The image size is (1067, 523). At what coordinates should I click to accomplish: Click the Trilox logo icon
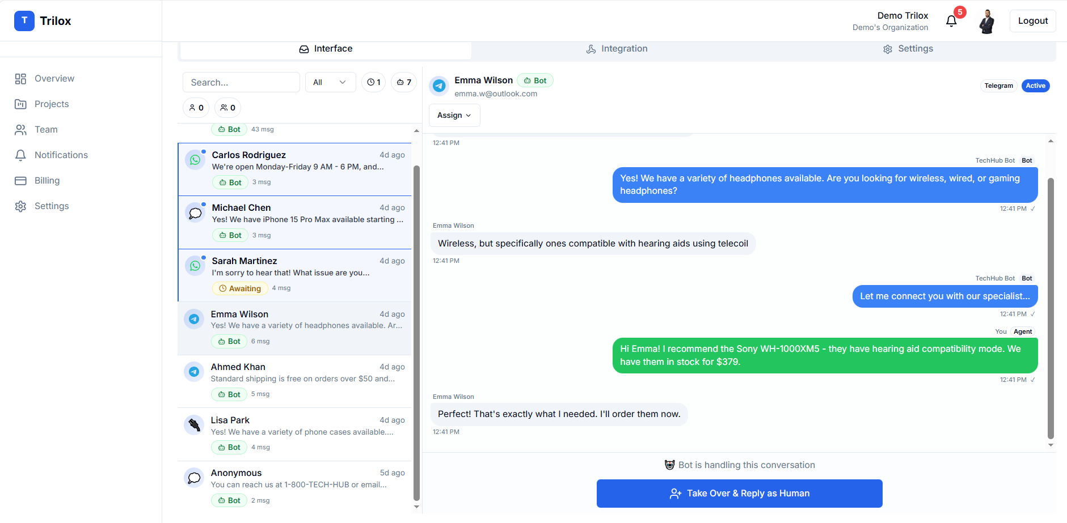pos(24,21)
